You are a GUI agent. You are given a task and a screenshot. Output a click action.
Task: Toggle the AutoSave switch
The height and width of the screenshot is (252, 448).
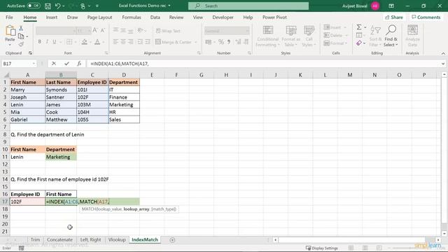coord(34,6)
